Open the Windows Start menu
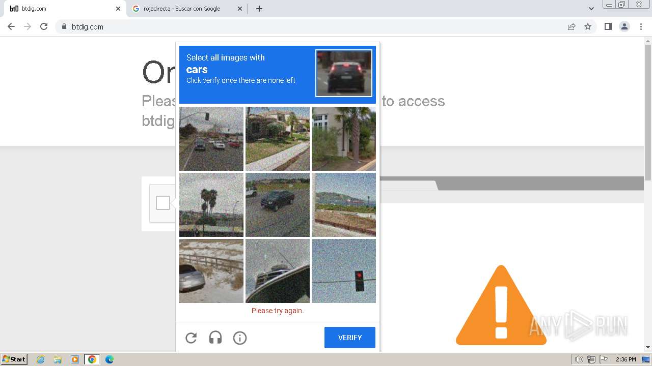 (x=14, y=359)
